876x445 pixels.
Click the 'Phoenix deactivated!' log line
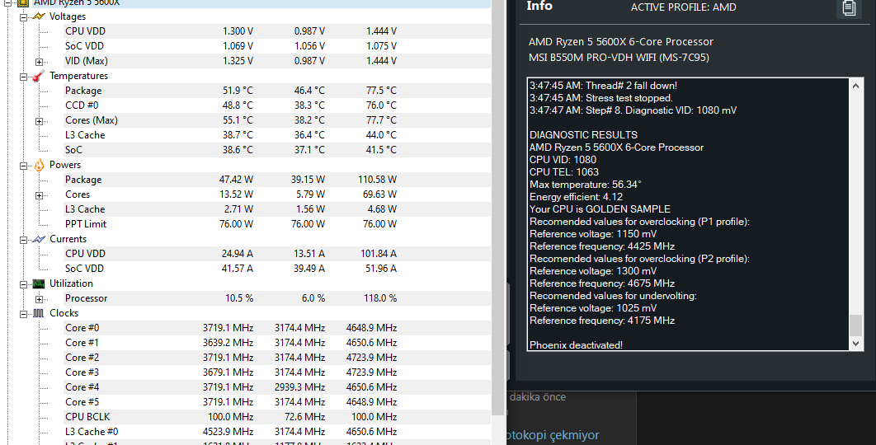[576, 345]
